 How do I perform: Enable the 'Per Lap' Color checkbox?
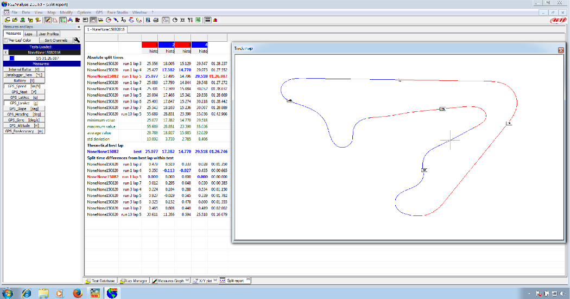pos(6,40)
